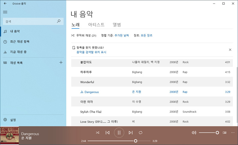
Task: Click the Dangerous title in now playing bar
Action: pyautogui.click(x=30, y=134)
